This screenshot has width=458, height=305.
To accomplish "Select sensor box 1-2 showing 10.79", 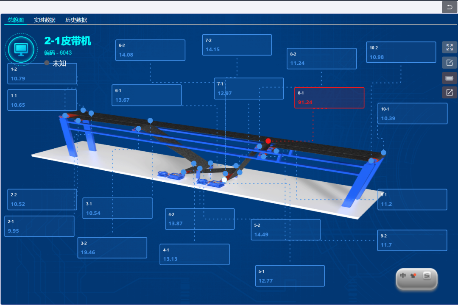I will tap(42, 74).
